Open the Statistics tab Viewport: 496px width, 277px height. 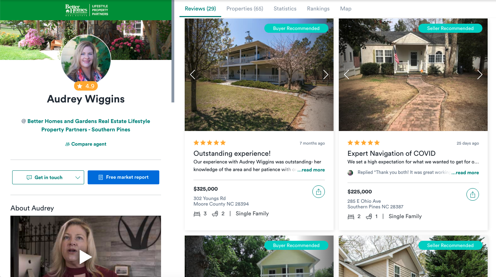tap(285, 9)
